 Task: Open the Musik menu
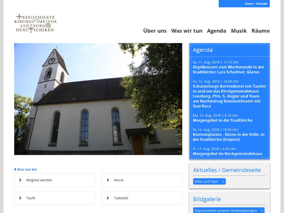tap(239, 31)
